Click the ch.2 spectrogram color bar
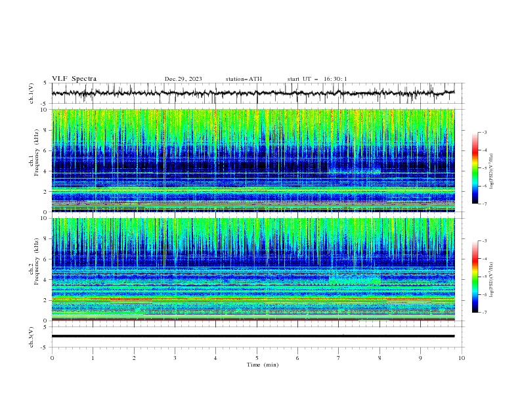Viewport: 520px width, 402px height. coord(475,277)
